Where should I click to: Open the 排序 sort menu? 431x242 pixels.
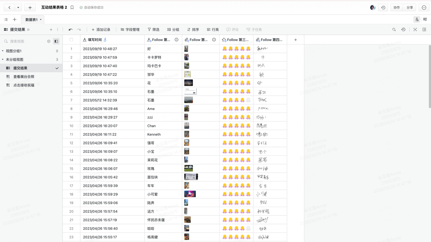193,30
